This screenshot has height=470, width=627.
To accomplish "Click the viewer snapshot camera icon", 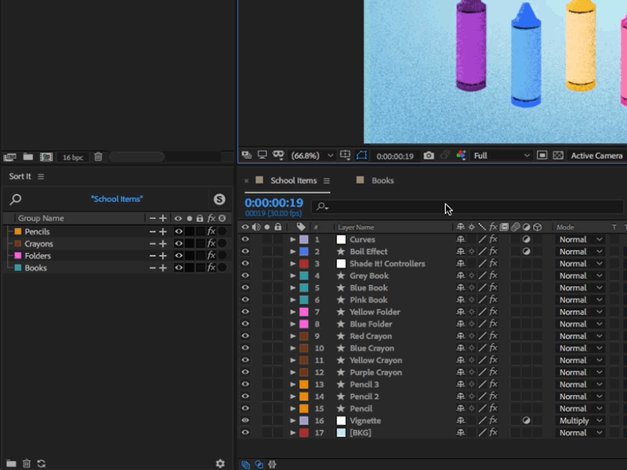I will pyautogui.click(x=429, y=156).
